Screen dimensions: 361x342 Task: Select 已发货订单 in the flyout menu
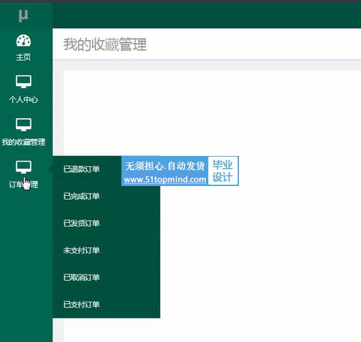coord(81,223)
